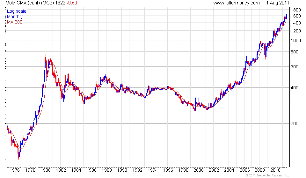Click the 2008 year axis label
The image size is (306, 178).
[x=260, y=170]
